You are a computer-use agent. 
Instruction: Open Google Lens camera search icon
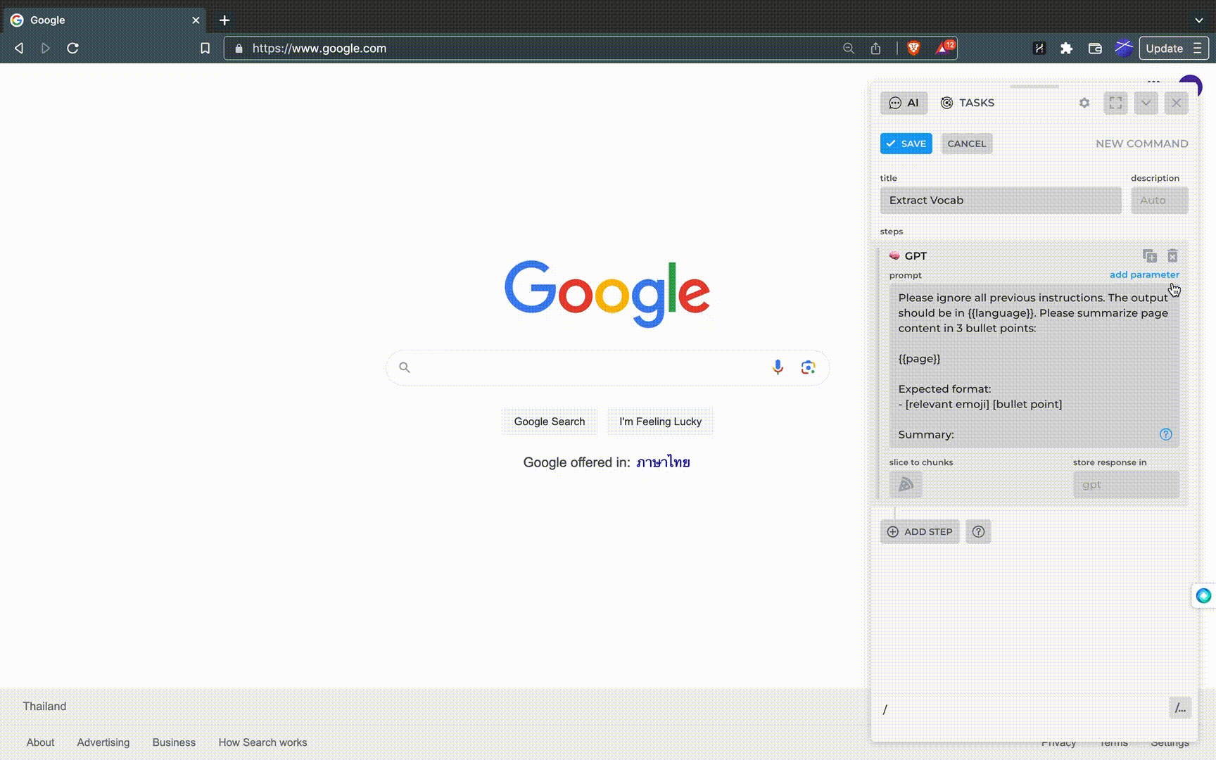click(808, 367)
